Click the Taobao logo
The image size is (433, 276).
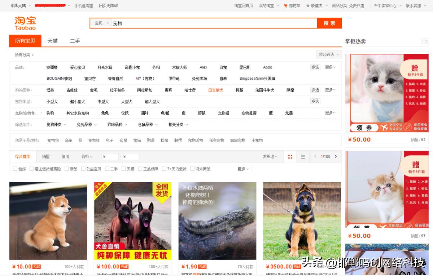(25, 23)
